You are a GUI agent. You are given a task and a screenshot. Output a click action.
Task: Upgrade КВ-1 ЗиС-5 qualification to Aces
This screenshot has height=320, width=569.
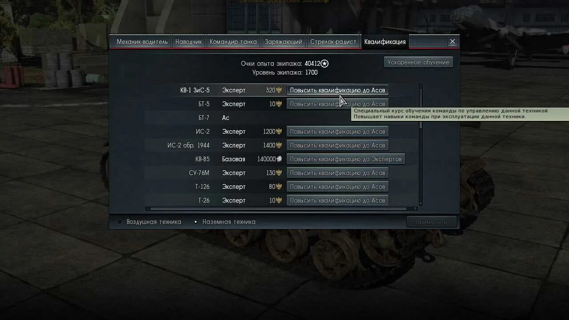(x=338, y=90)
